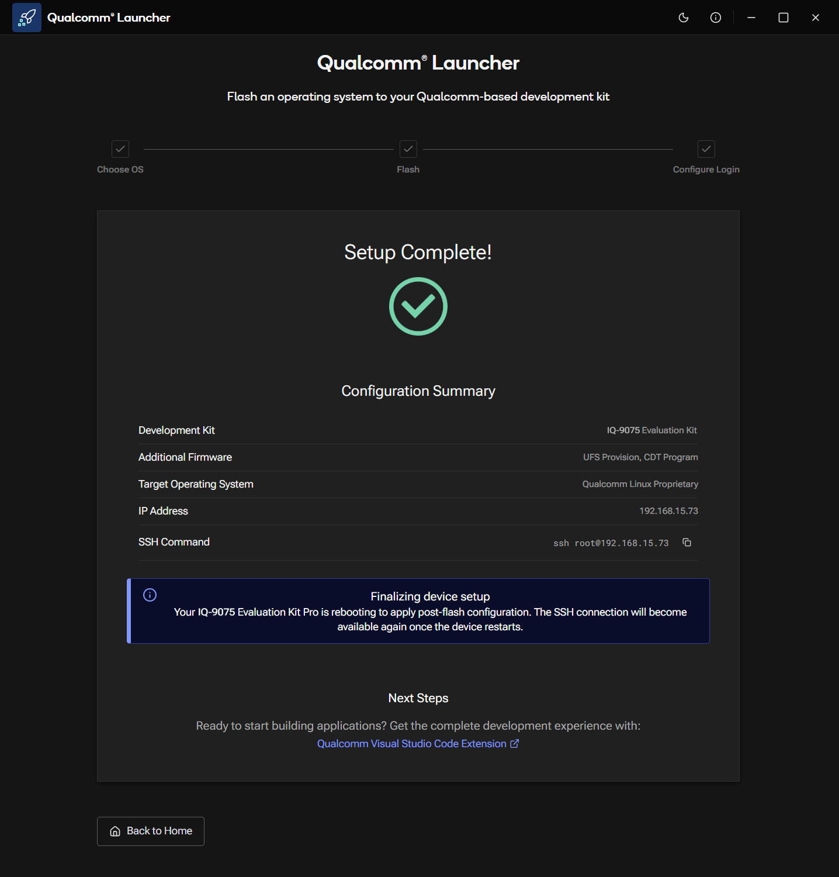
Task: Select the Choose OS step label
Action: (x=120, y=170)
